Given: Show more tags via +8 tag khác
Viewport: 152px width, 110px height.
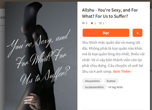Looking at the screenshot, I should (x=115, y=87).
